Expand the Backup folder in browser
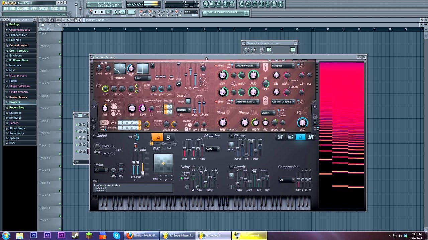Viewport: 428px width, 240px height. (x=14, y=24)
